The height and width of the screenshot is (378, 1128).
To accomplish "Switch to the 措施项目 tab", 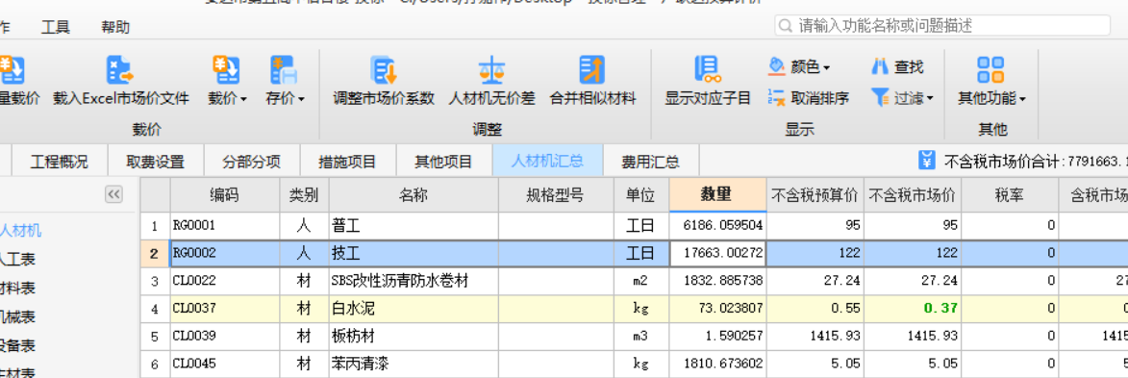I will [347, 162].
